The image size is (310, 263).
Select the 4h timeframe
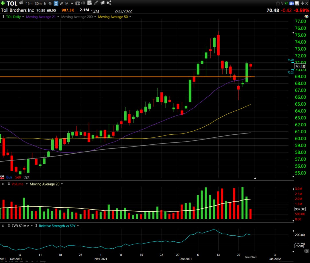[x=50, y=3]
